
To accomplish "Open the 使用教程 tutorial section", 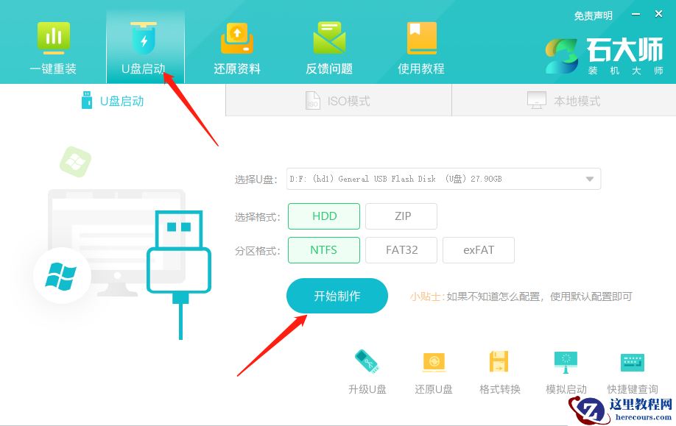I will tap(420, 44).
